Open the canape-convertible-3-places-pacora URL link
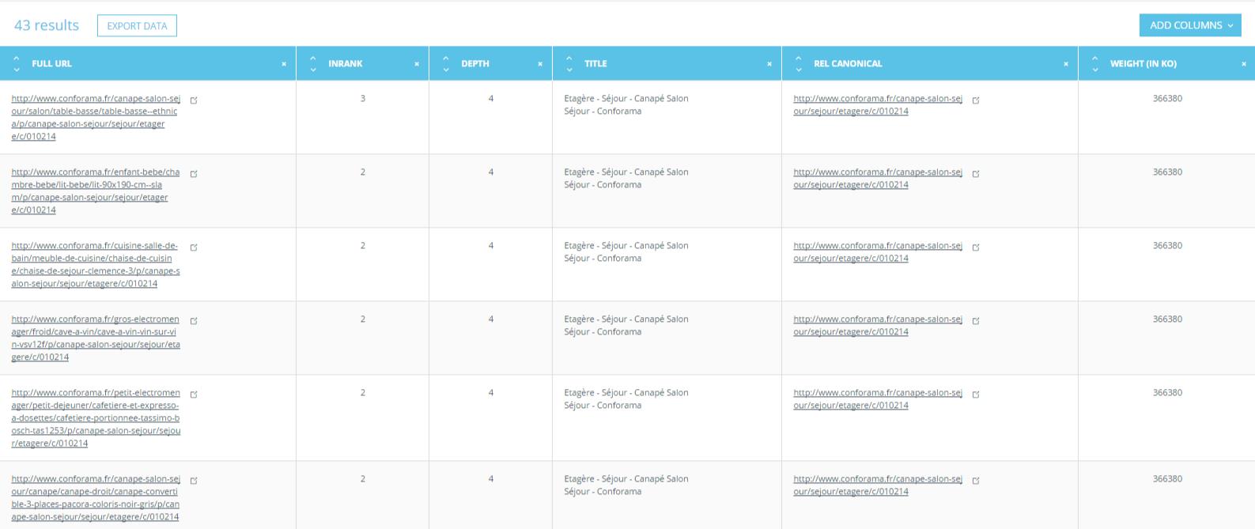Viewport: 1255px width, 529px height. pyautogui.click(x=96, y=497)
